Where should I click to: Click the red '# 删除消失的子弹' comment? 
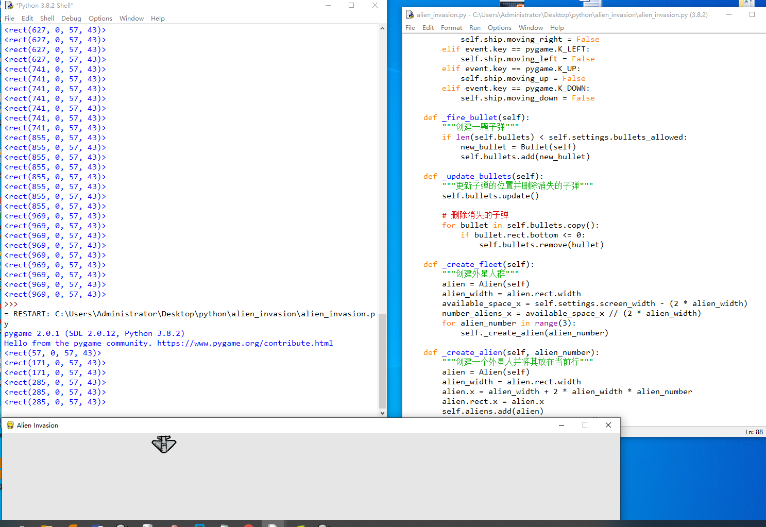click(x=475, y=215)
